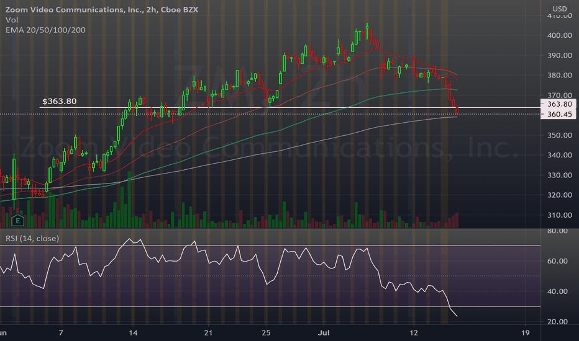Image resolution: width=579 pixels, height=341 pixels.
Task: Select the RSI (14, close) indicator label
Action: coord(32,239)
